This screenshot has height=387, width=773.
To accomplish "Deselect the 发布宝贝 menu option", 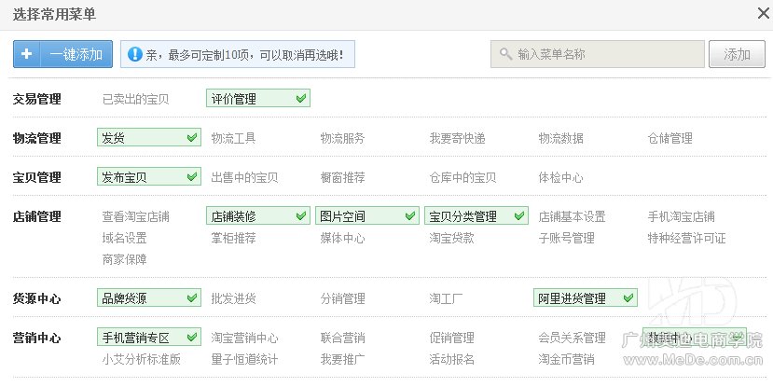I will pos(148,177).
